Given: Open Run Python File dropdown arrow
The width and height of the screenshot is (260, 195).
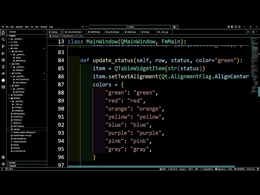Looking at the screenshot, I should tap(250, 32).
